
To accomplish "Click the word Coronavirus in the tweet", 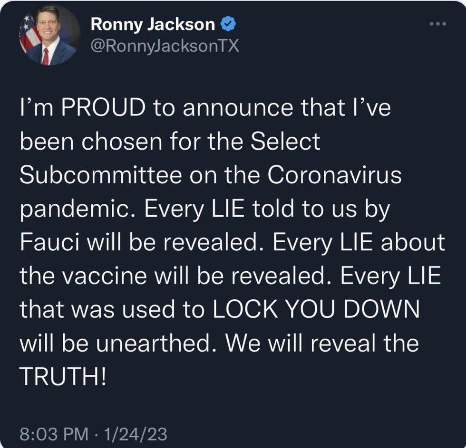I will (334, 176).
